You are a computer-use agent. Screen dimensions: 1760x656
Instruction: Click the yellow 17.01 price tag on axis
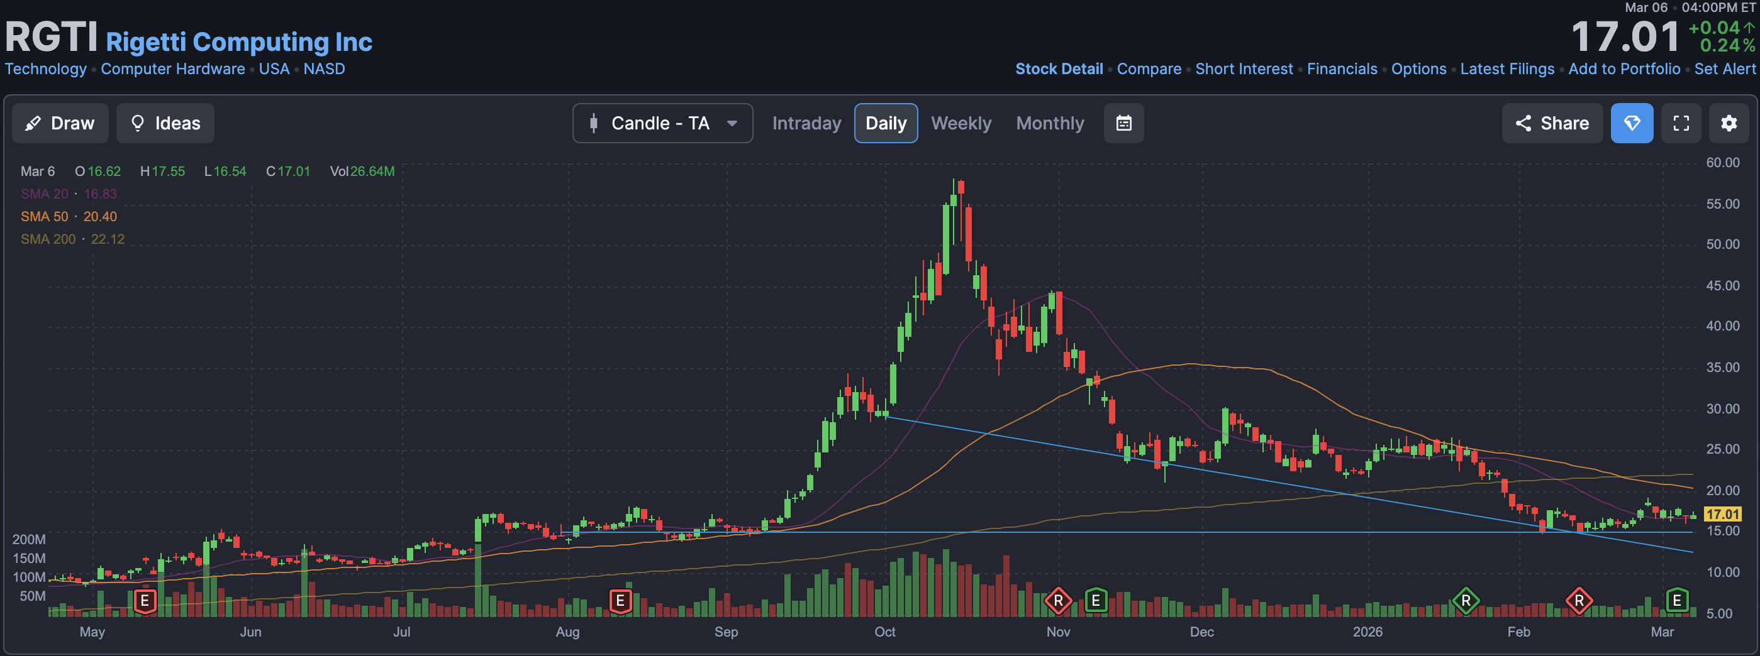(x=1722, y=514)
